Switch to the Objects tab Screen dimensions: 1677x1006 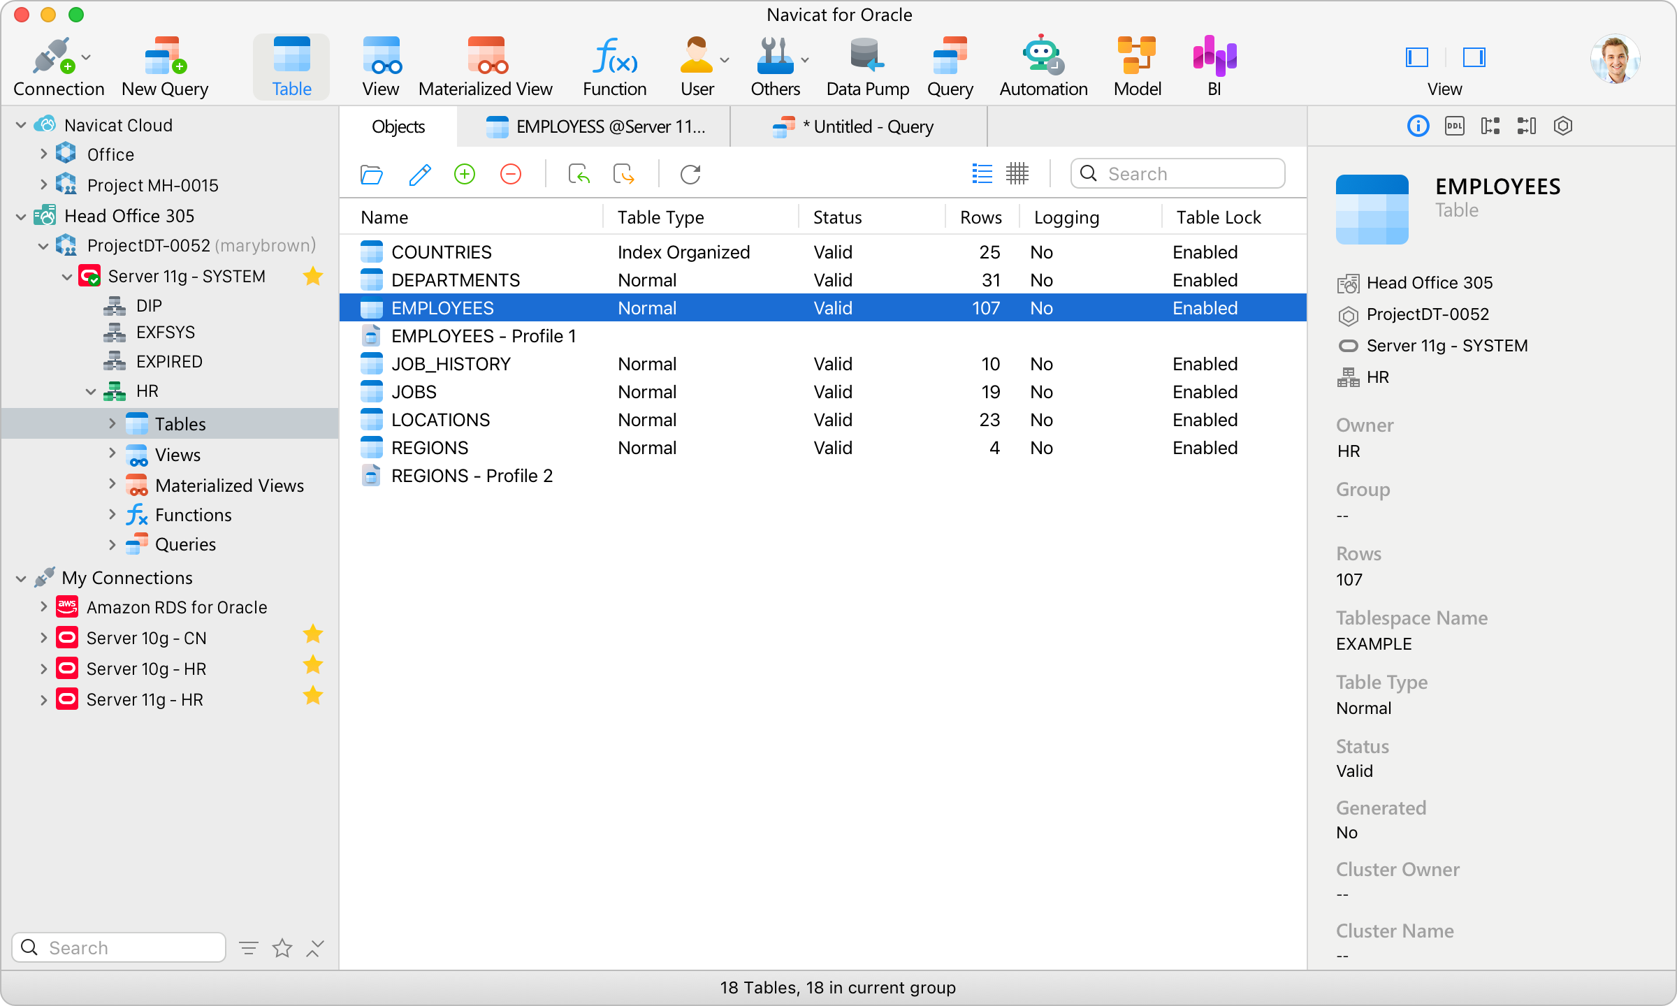(x=398, y=126)
